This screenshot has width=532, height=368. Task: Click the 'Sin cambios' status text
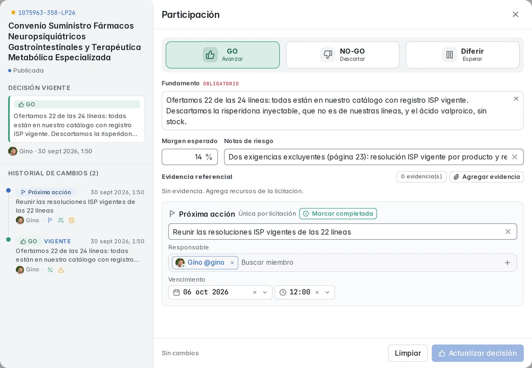pos(180,353)
